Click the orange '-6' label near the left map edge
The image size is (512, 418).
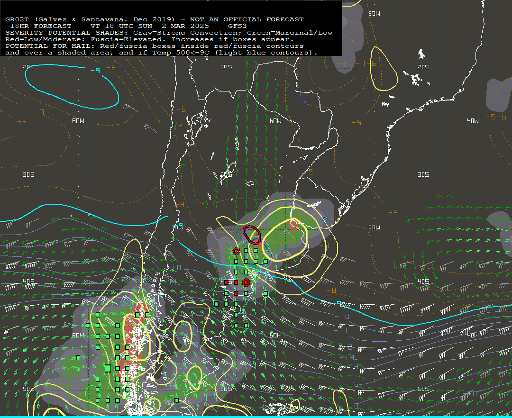click(21, 122)
